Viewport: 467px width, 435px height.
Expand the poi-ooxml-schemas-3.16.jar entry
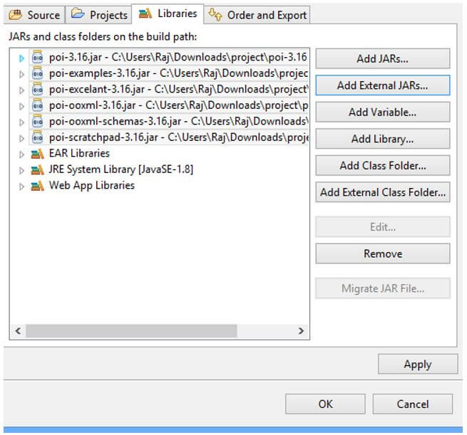(x=21, y=122)
